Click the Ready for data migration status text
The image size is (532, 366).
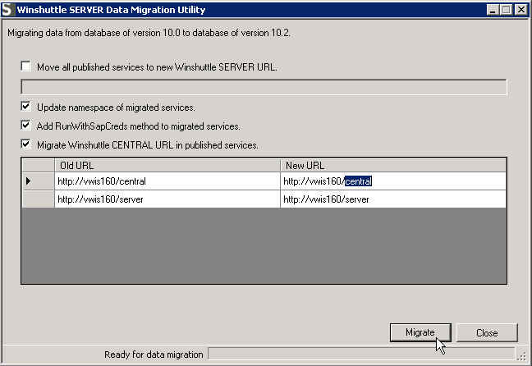pos(154,355)
